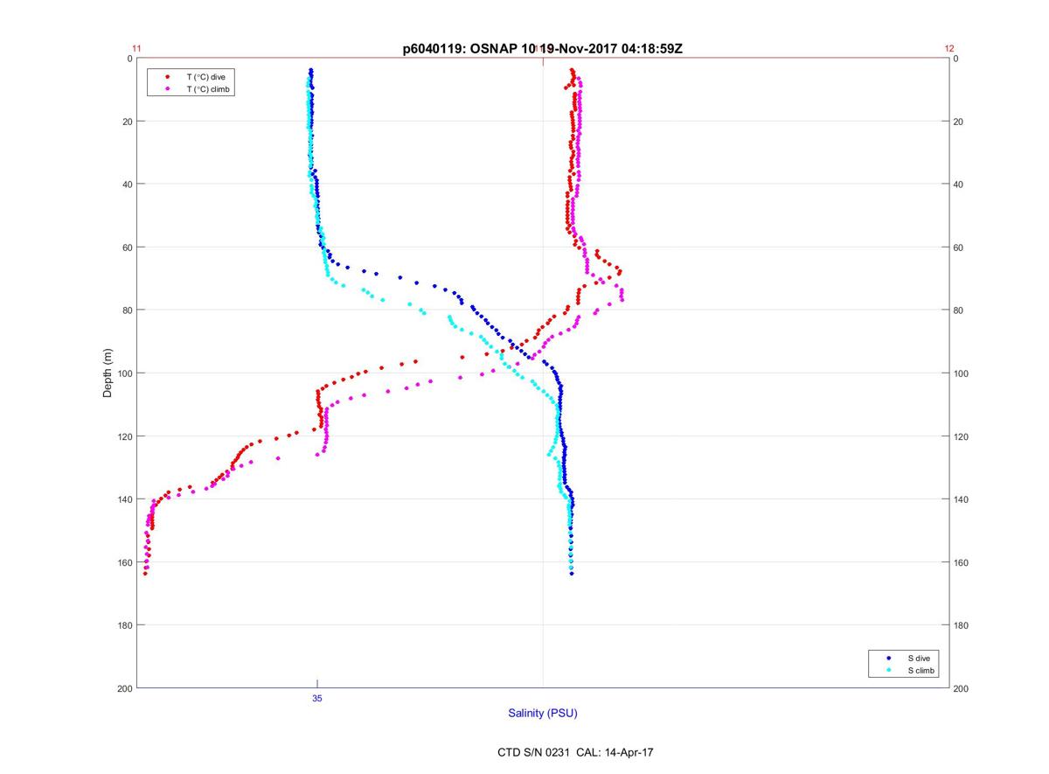
Task: Click '60' on the left depth axis
Action: click(x=127, y=248)
